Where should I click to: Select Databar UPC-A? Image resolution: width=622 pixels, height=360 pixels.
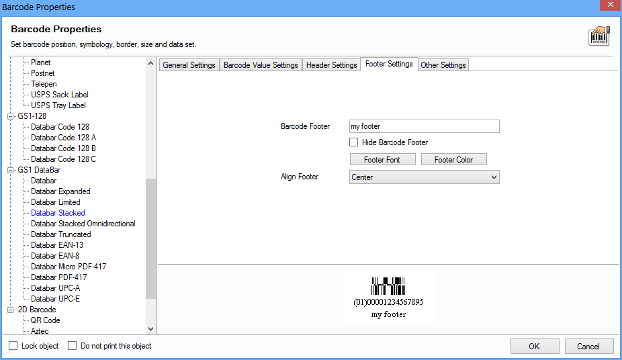point(55,288)
